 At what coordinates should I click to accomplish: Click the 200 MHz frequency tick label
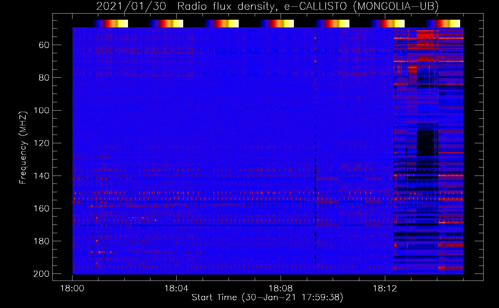[41, 274]
